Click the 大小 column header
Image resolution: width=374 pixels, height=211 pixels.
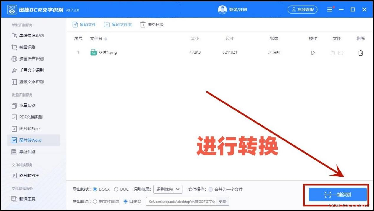[195, 38]
